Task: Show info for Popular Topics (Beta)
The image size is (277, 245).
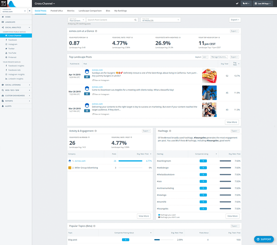Action: coord(94,226)
